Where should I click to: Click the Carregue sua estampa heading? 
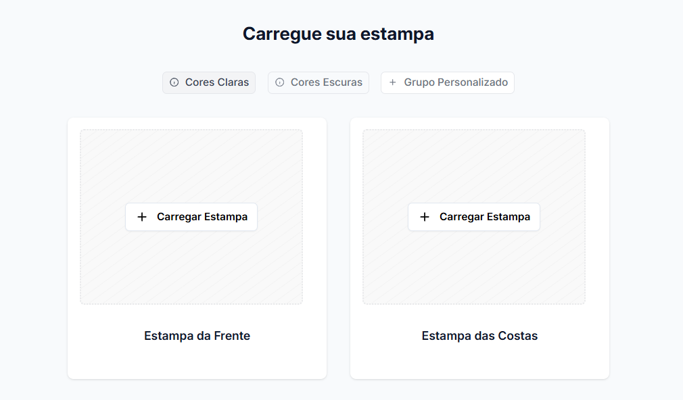click(x=338, y=34)
